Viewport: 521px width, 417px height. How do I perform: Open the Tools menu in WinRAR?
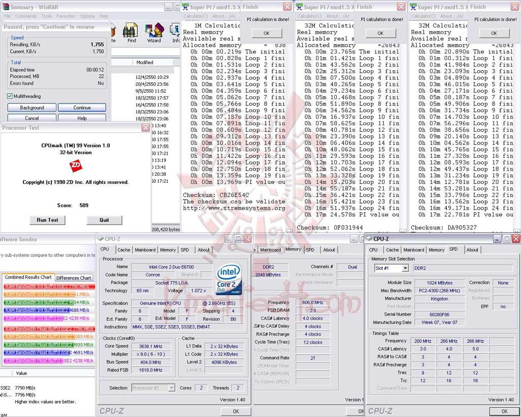pyautogui.click(x=46, y=16)
